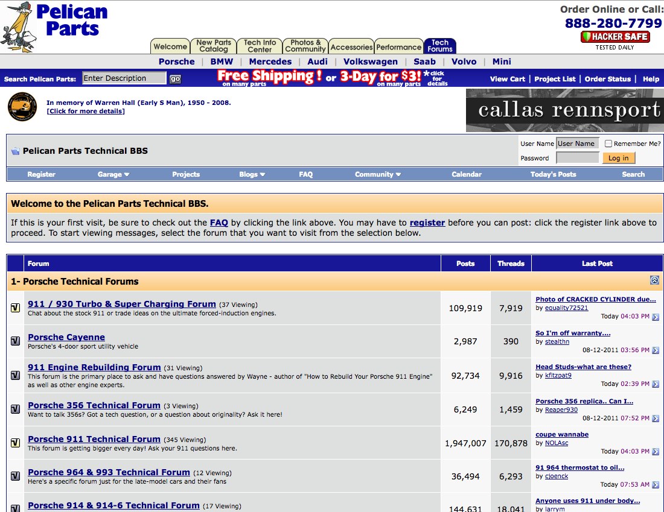This screenshot has height=512, width=664.
Task: Select the Accessories tab
Action: [x=351, y=47]
